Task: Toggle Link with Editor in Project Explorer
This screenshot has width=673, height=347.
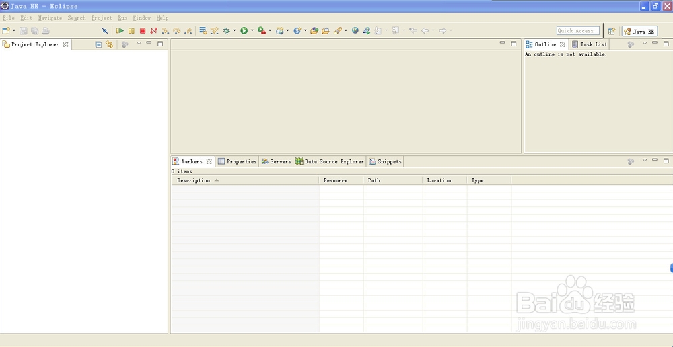Action: 110,44
